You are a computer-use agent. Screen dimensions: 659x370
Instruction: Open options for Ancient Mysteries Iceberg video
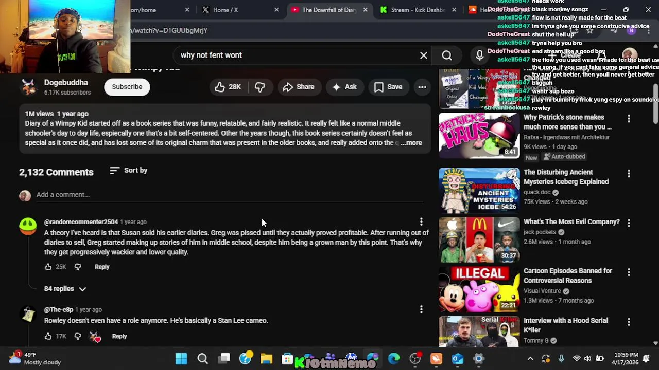[x=629, y=174]
